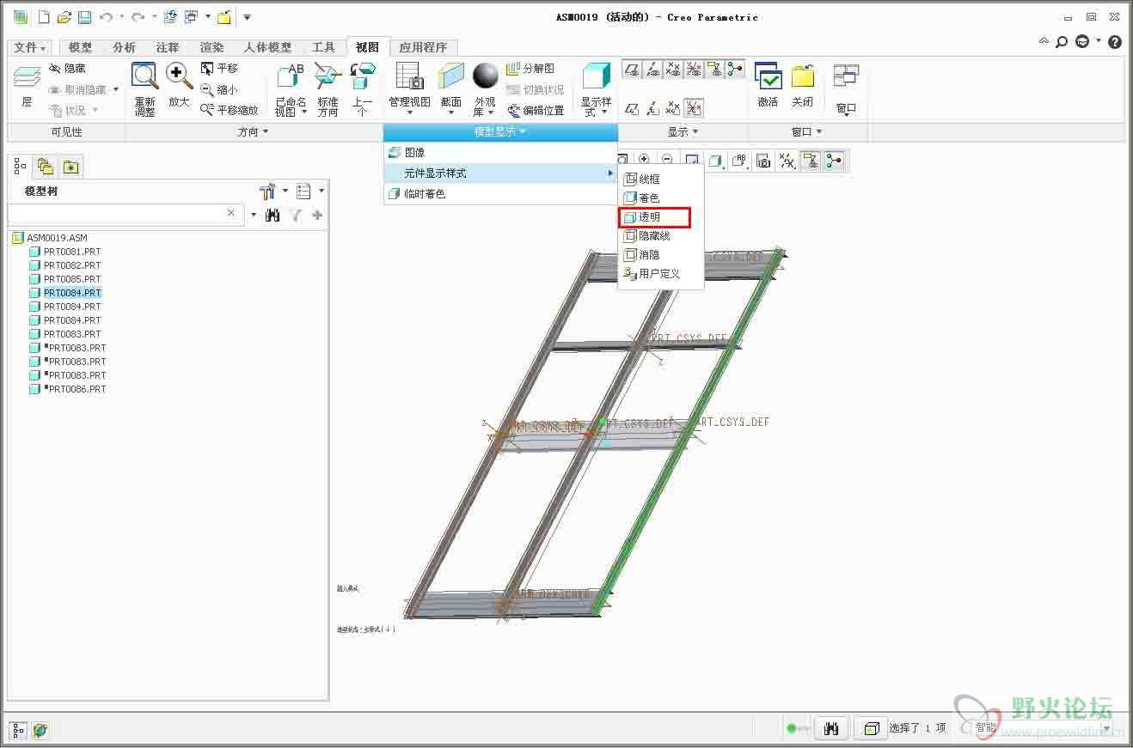The image size is (1133, 748).
Task: Click the New file icon in quick access
Action: coord(43,17)
